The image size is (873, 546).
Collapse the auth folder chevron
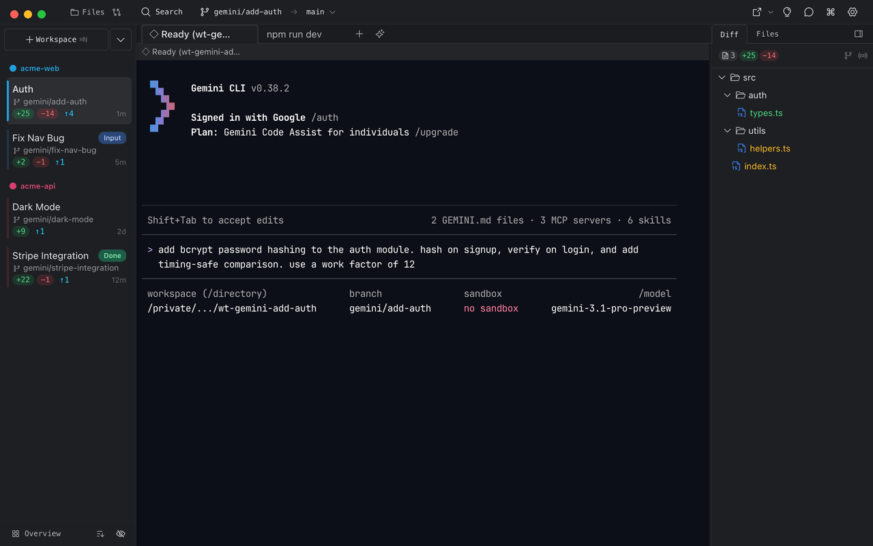point(728,96)
